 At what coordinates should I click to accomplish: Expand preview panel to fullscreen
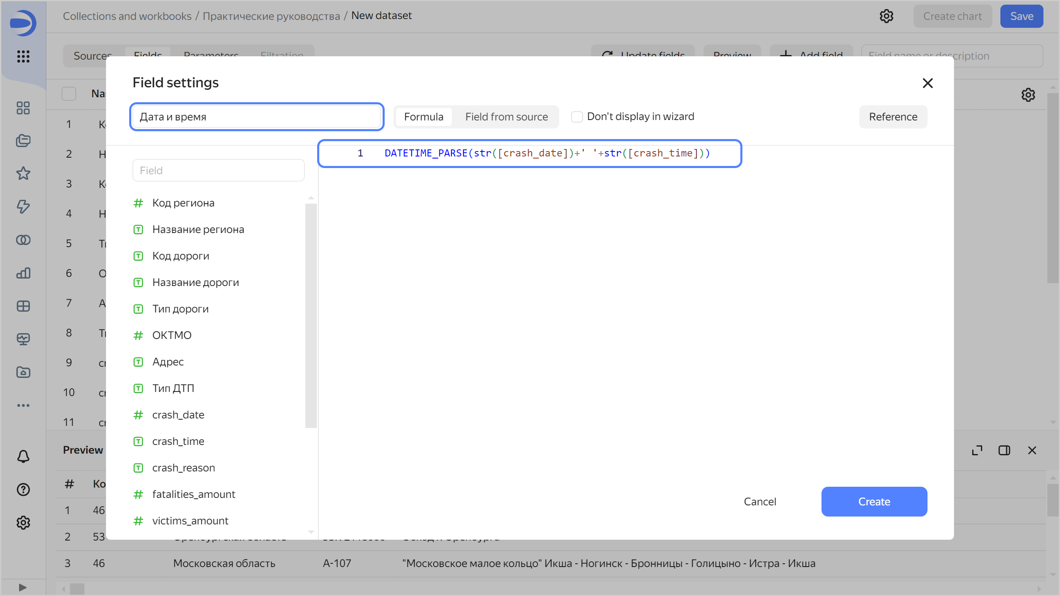coord(977,450)
